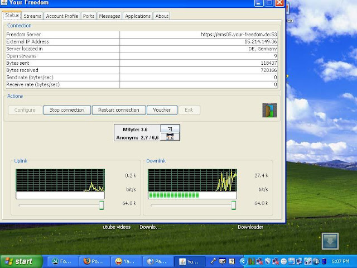Image resolution: width=357 pixels, height=268 pixels.
Task: Click the Java 'Yo...' taskbar item
Action: point(190,261)
